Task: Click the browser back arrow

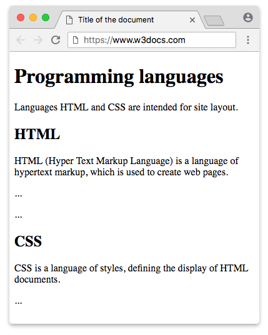Action: pyautogui.click(x=21, y=40)
